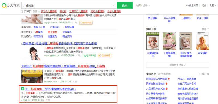Screen dimensions: 218x104
Task: Open the 明星场景 link
Action: tap(69, 27)
